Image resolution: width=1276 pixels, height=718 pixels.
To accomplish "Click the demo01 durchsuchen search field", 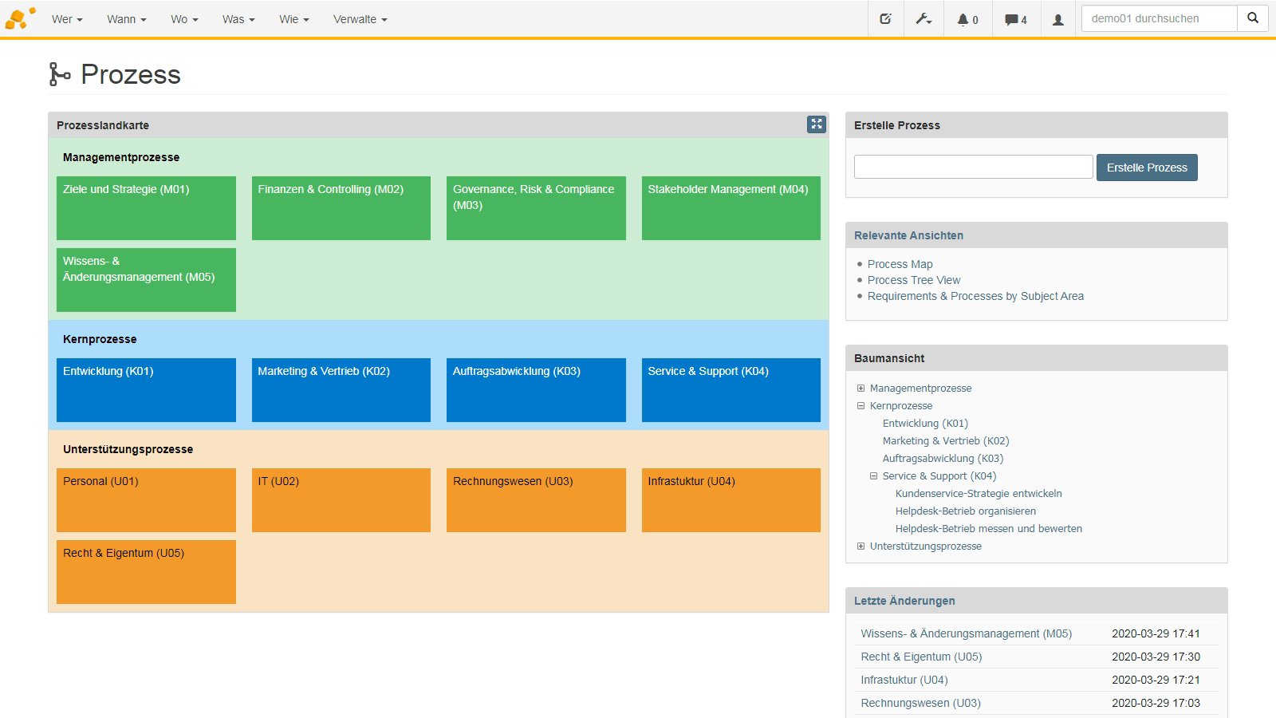I will (1159, 18).
